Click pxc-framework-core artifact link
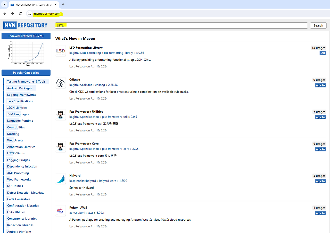 pyautogui.click(x=115, y=149)
